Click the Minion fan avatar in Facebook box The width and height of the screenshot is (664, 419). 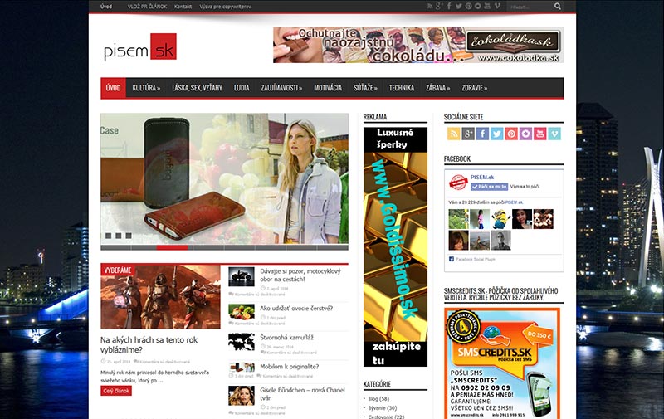501,219
